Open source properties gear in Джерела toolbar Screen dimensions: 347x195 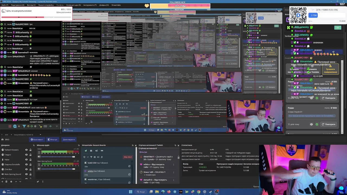point(11,181)
